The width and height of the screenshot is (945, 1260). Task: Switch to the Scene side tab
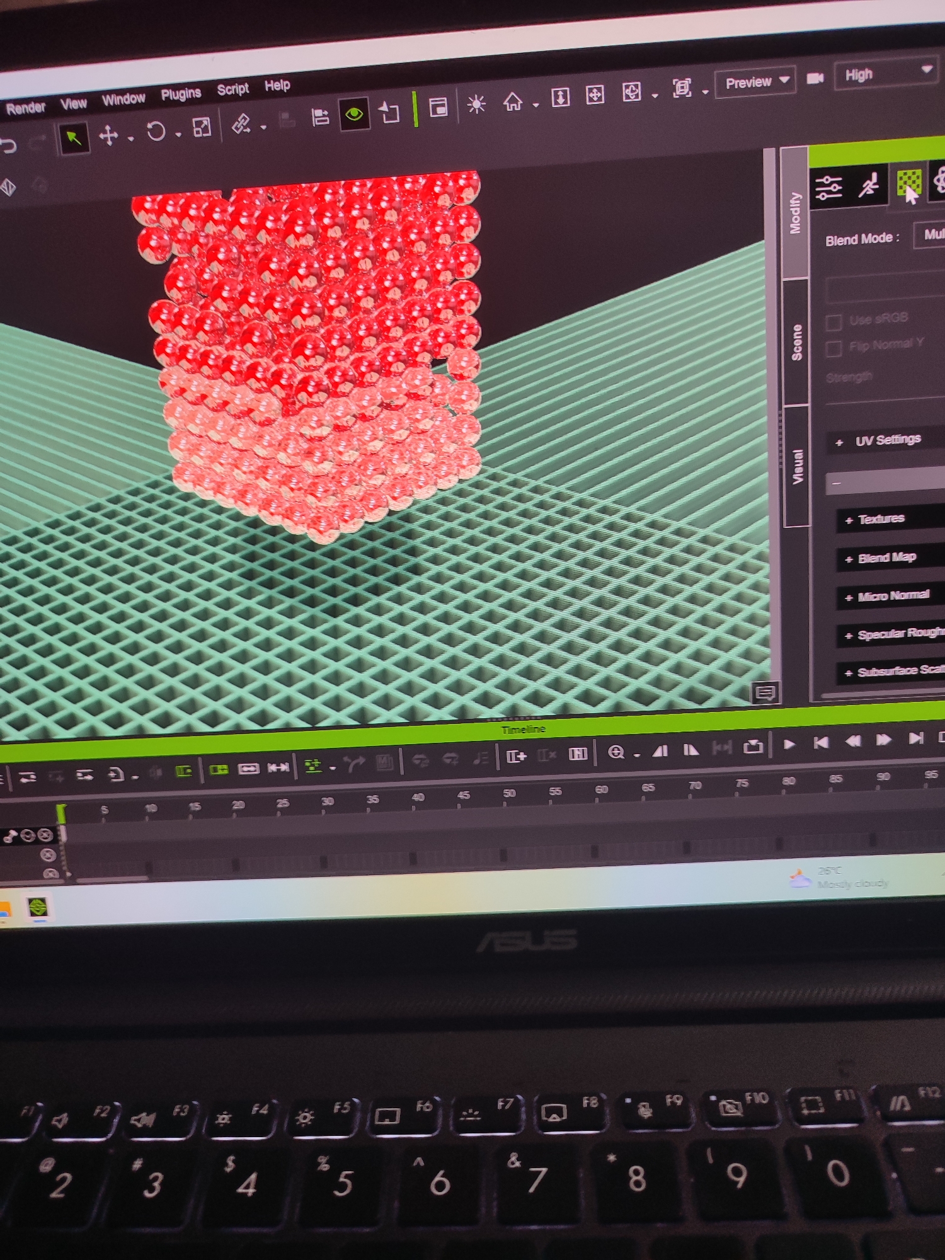click(796, 342)
